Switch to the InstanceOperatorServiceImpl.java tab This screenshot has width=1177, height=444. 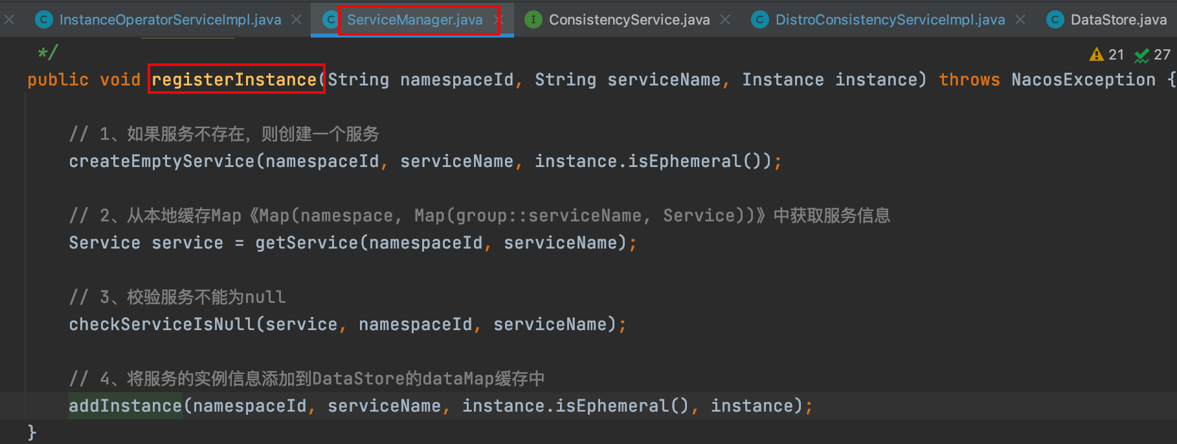point(170,20)
